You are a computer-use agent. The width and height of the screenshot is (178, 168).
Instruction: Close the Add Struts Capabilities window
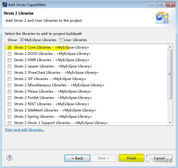171,5
